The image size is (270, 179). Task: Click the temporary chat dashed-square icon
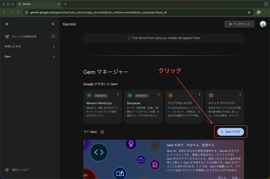53,36
